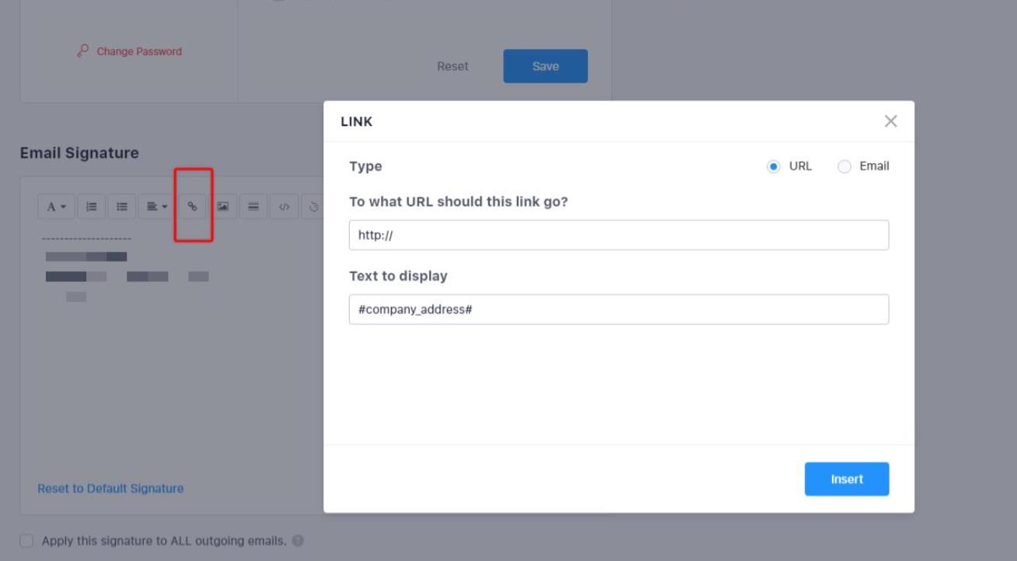
Task: Enable apply signature to all outgoing emails
Action: (26, 541)
